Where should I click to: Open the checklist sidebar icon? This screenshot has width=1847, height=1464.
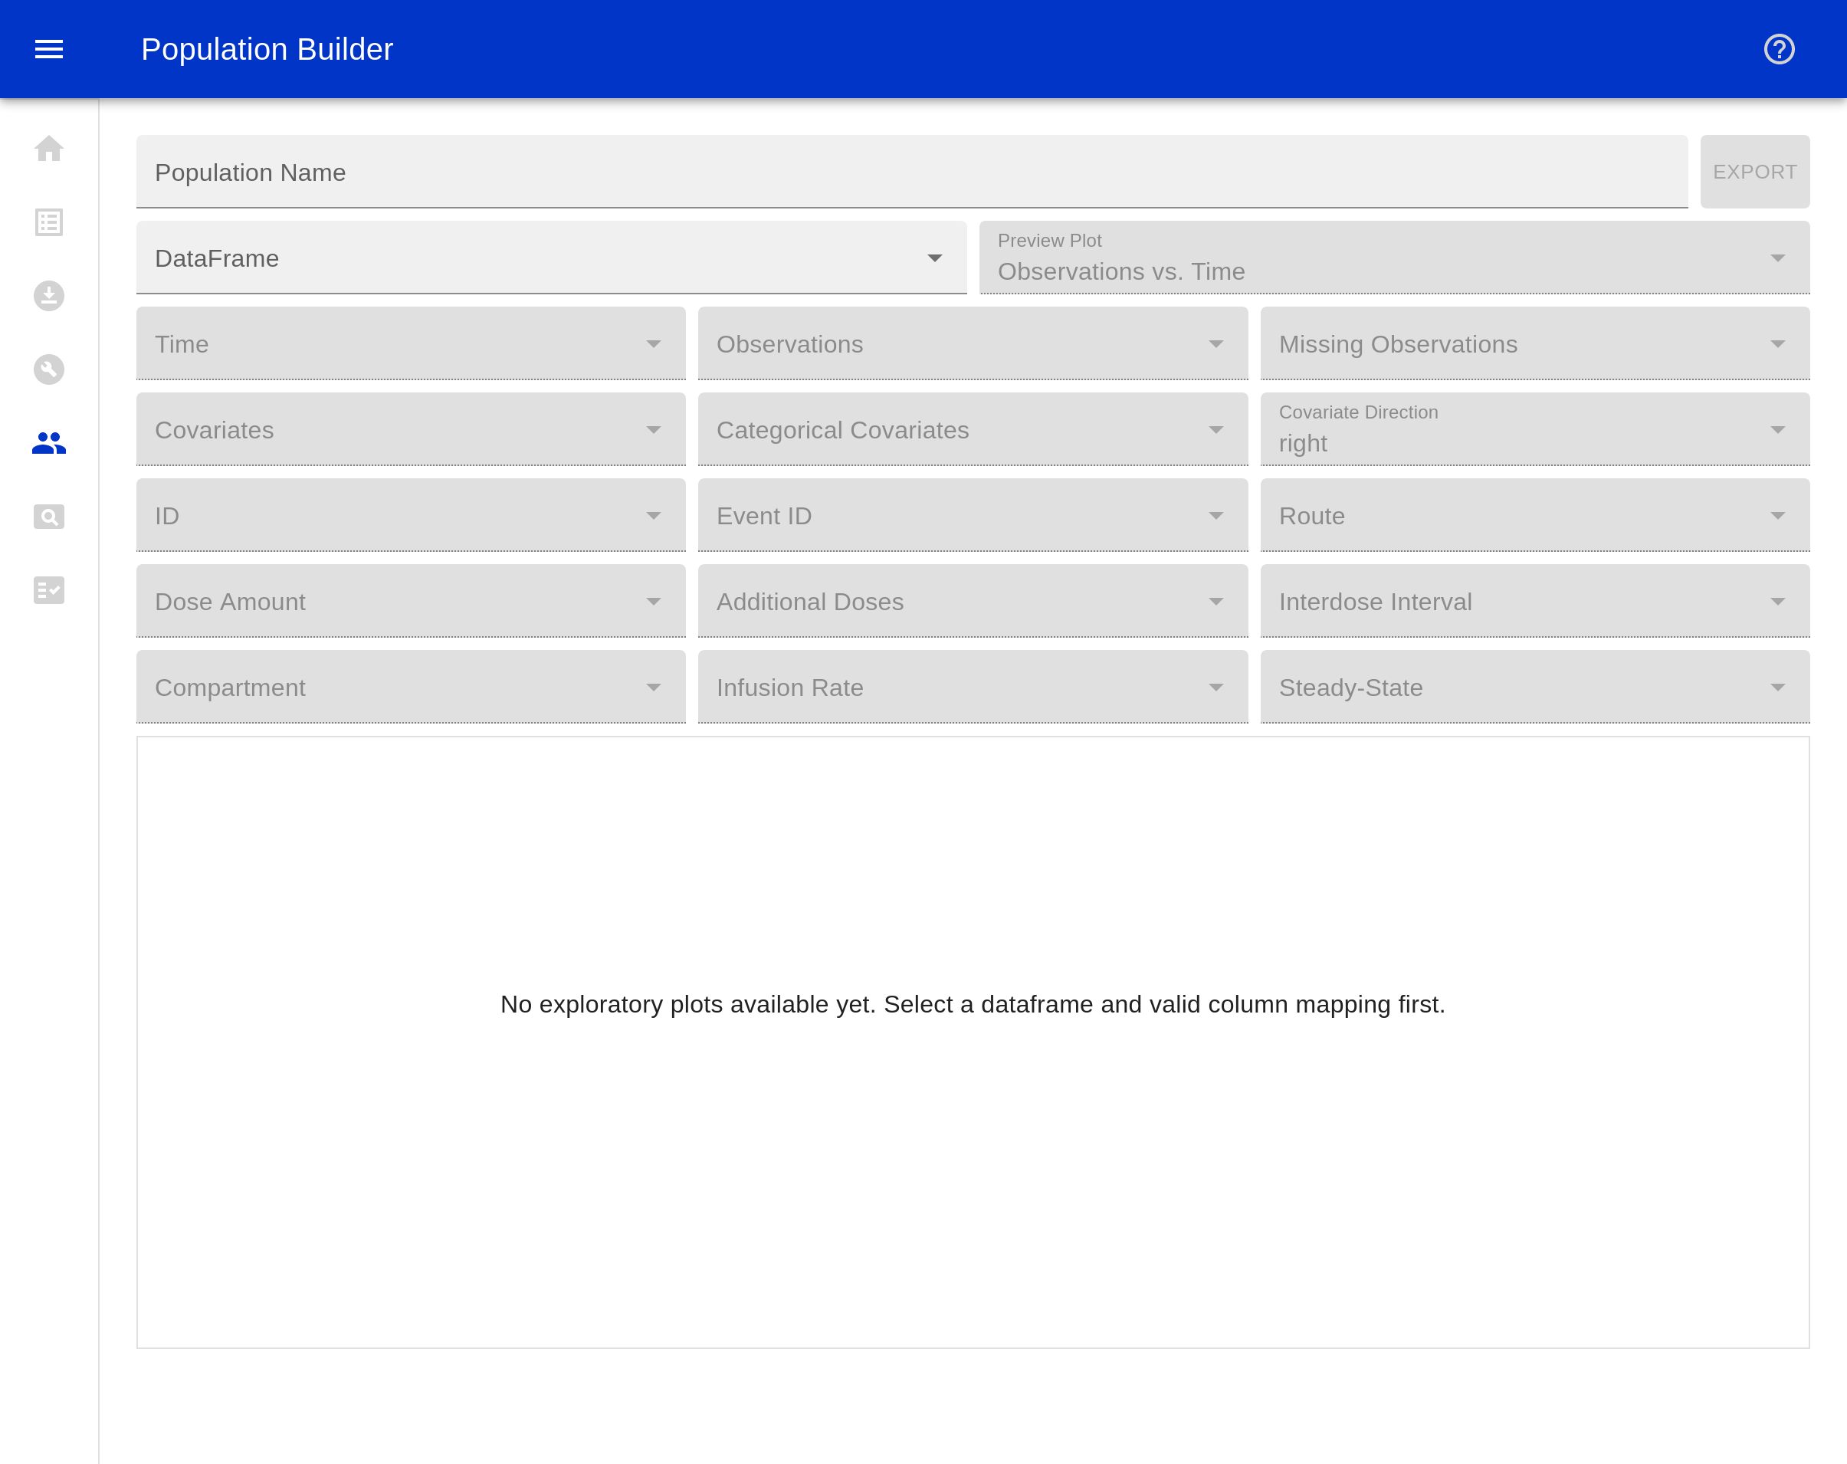pos(49,590)
